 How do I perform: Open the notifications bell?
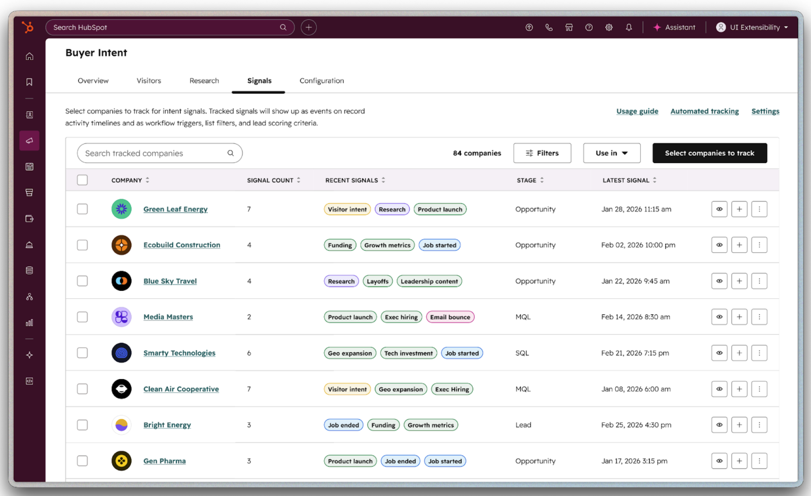click(629, 27)
